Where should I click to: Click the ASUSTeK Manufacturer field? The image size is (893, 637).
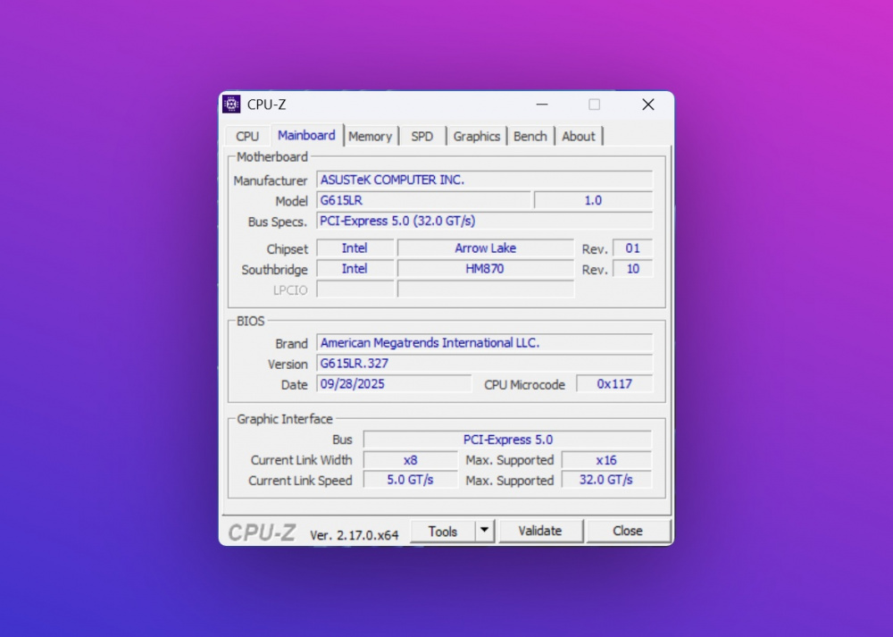[x=484, y=180]
